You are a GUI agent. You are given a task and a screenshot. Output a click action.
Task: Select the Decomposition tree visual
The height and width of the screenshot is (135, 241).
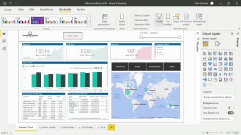click(204, 79)
